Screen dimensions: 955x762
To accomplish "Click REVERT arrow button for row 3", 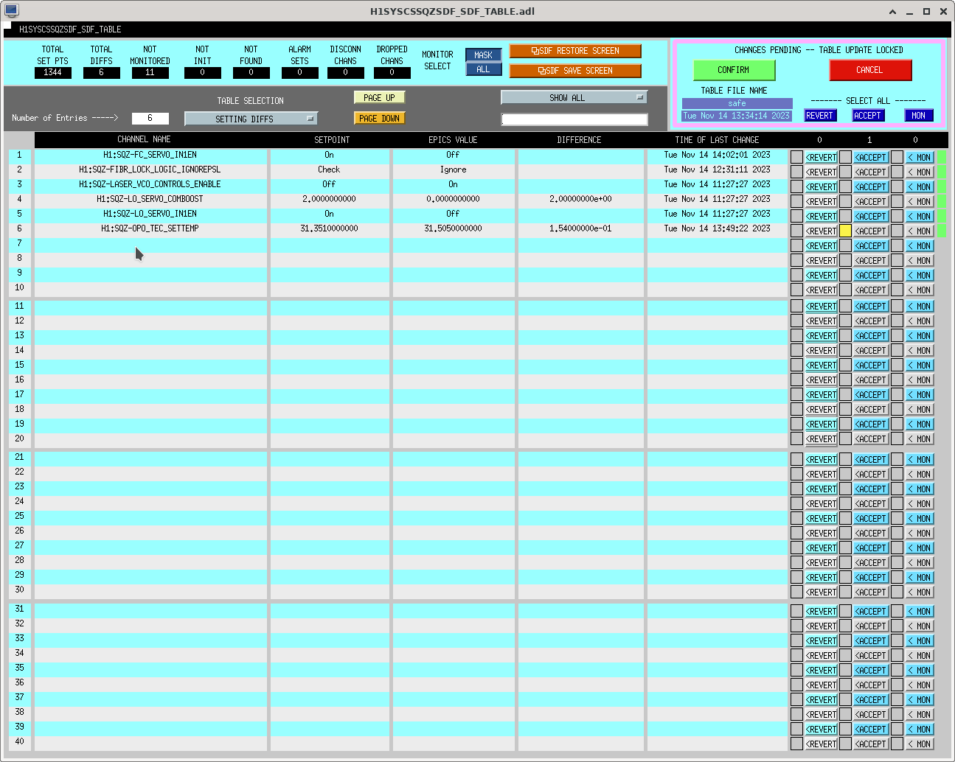I will pyautogui.click(x=821, y=187).
